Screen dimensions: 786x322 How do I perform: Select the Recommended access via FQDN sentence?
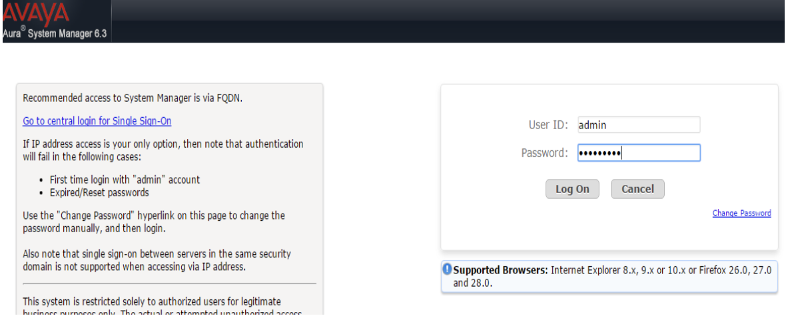(133, 98)
